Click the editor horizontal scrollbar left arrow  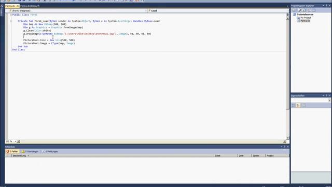19,141
